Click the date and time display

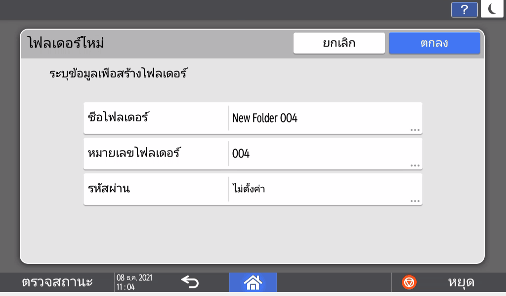(x=134, y=282)
